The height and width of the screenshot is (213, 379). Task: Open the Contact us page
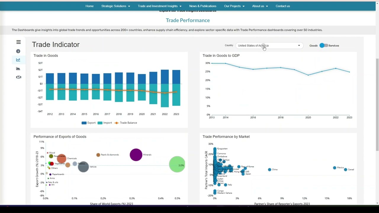point(283,6)
